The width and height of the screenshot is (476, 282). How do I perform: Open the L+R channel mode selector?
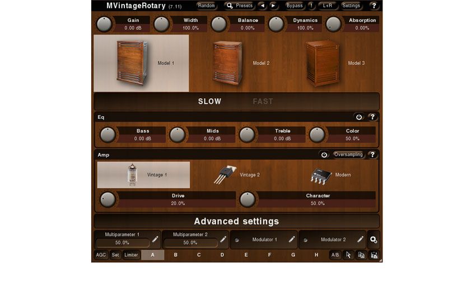[x=327, y=6]
